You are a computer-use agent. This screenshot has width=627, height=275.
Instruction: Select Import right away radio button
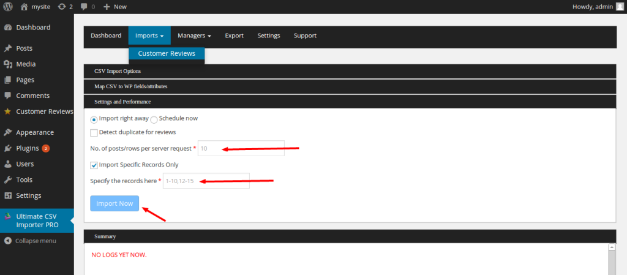pos(94,119)
